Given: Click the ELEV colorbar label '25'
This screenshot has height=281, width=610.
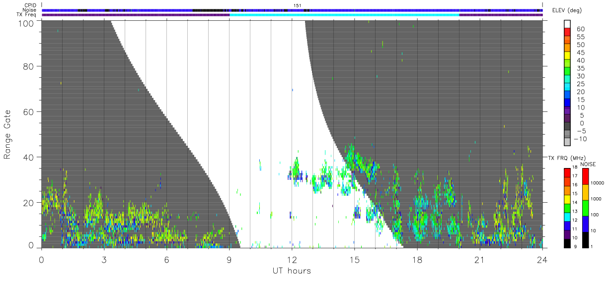Looking at the screenshot, I should [x=580, y=84].
